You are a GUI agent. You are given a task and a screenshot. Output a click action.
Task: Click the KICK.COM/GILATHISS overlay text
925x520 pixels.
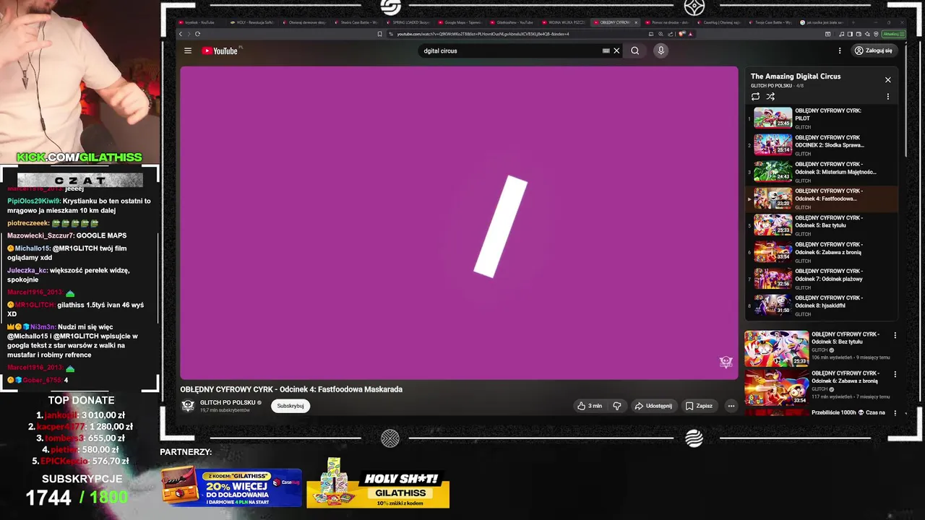tap(79, 157)
